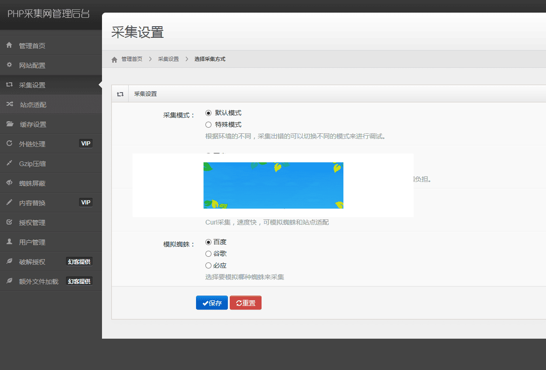Select the 必应 spider option

click(x=208, y=265)
